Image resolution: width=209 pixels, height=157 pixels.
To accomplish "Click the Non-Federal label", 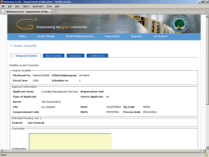I will click(36, 123).
